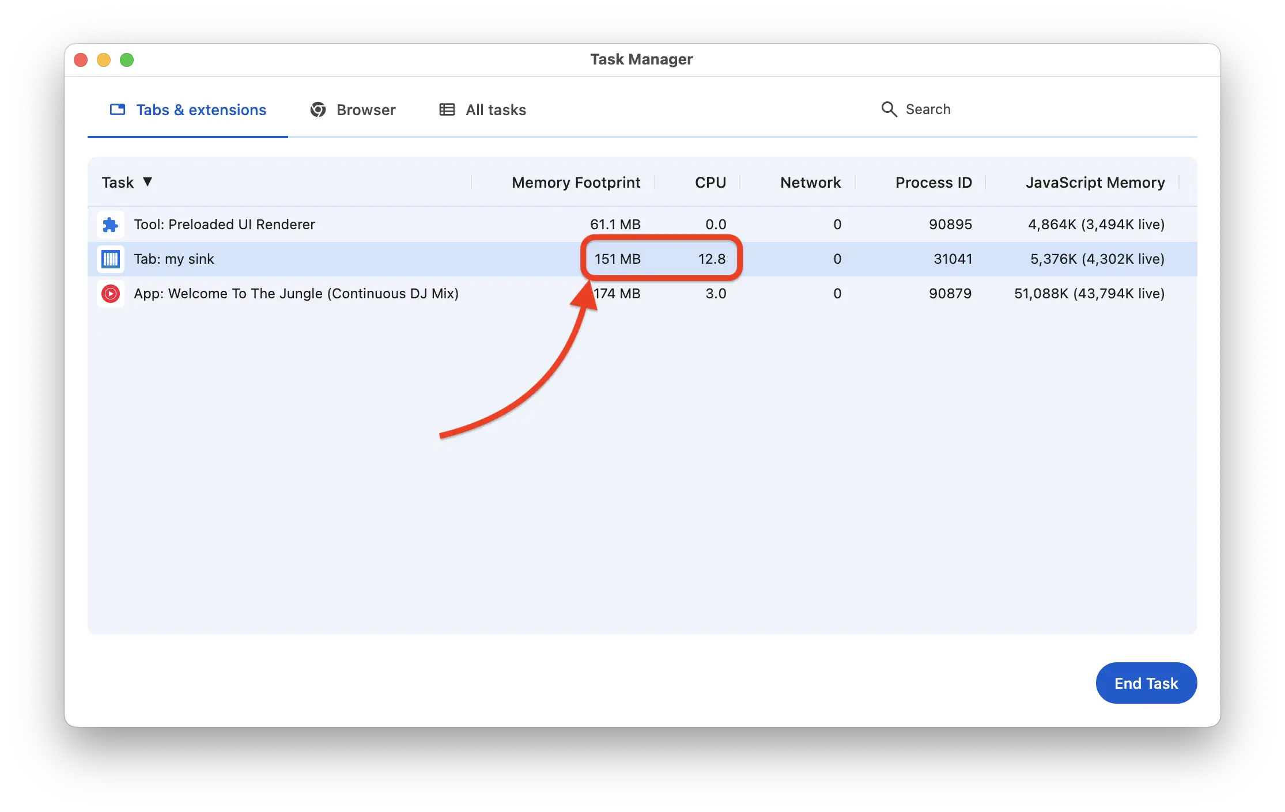Screen dimensions: 1285x812
Task: Switch to the Browser tab
Action: (353, 109)
